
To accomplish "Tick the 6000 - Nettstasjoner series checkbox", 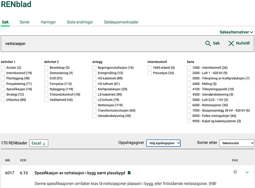I will point(189,105).
